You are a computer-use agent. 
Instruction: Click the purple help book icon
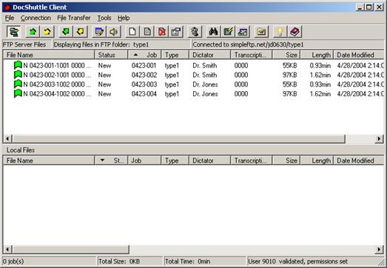pyautogui.click(x=295, y=32)
